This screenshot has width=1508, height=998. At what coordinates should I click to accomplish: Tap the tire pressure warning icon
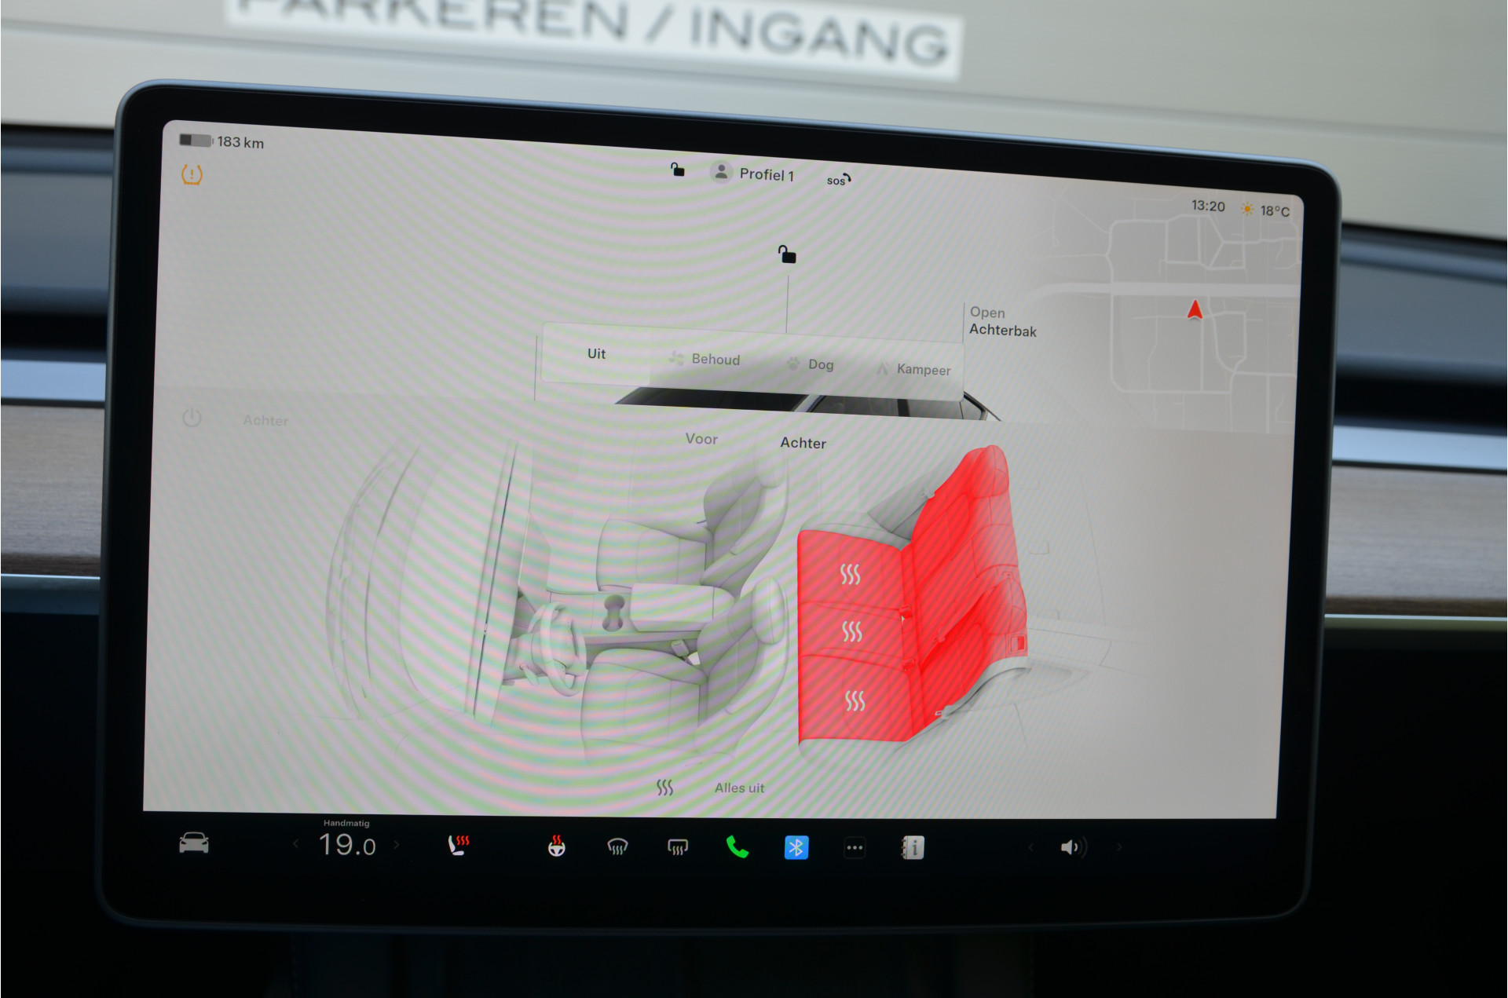click(192, 174)
